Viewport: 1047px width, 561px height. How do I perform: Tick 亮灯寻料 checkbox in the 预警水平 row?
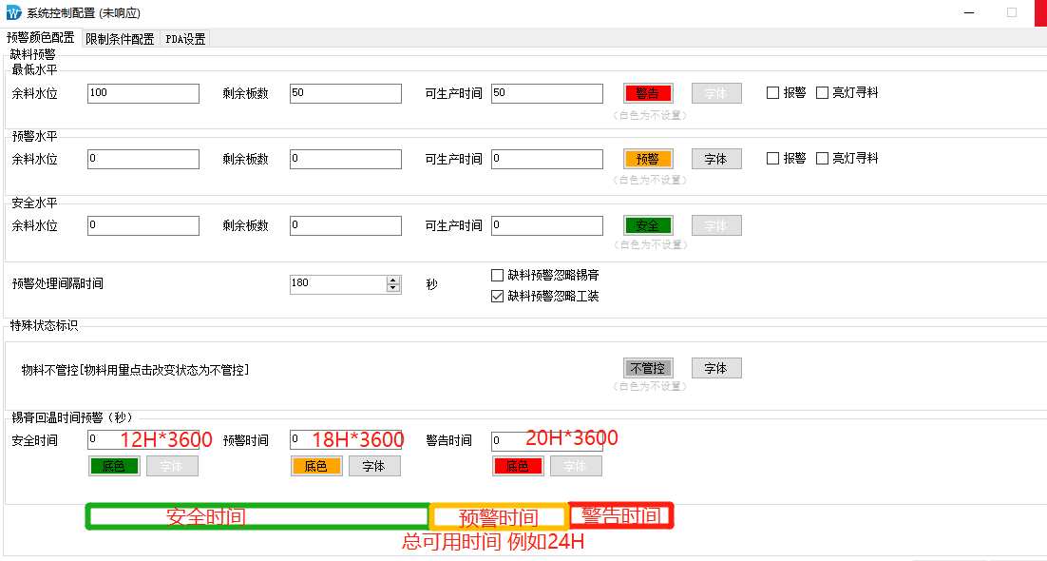[x=823, y=159]
